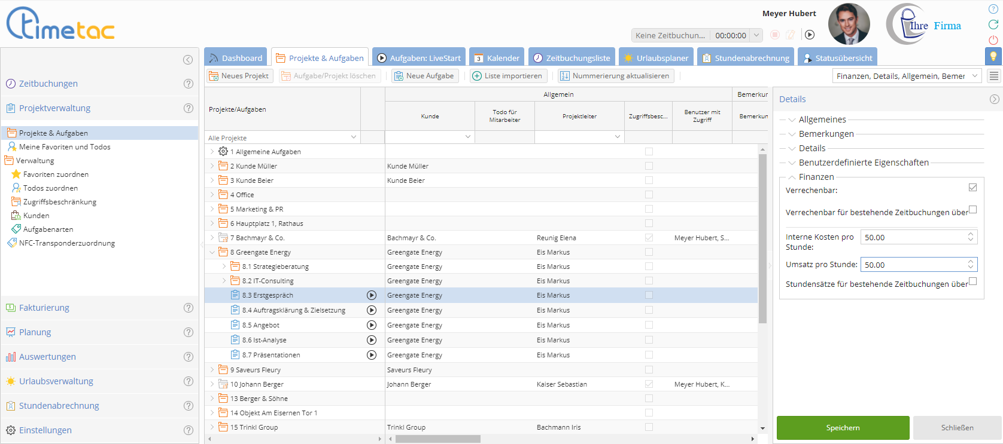Click the Speichern button
This screenshot has width=1003, height=444.
843,428
